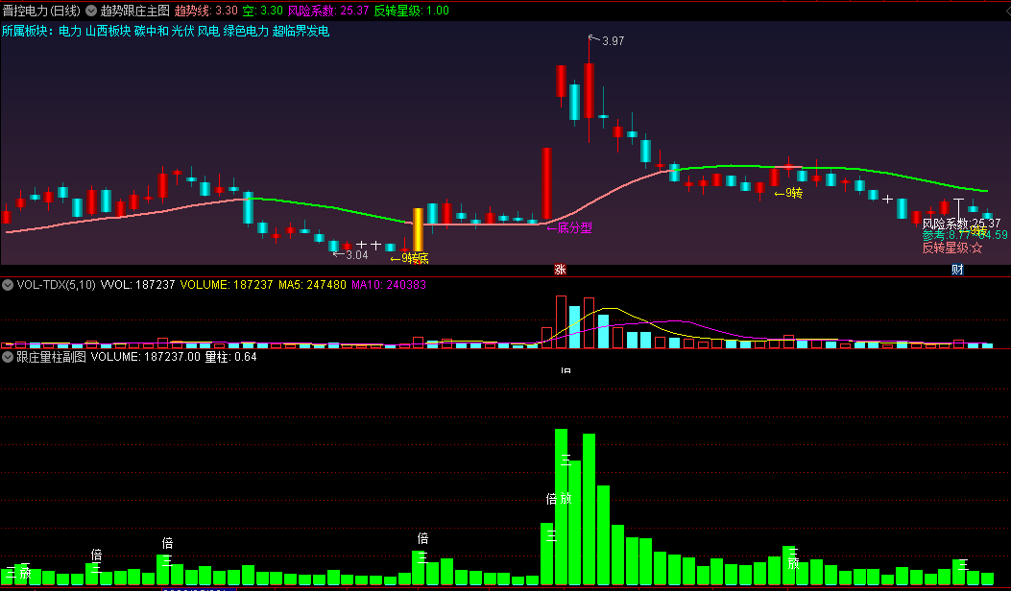The image size is (1011, 591).
Task: Open the 电力 sector link
Action: (x=70, y=31)
